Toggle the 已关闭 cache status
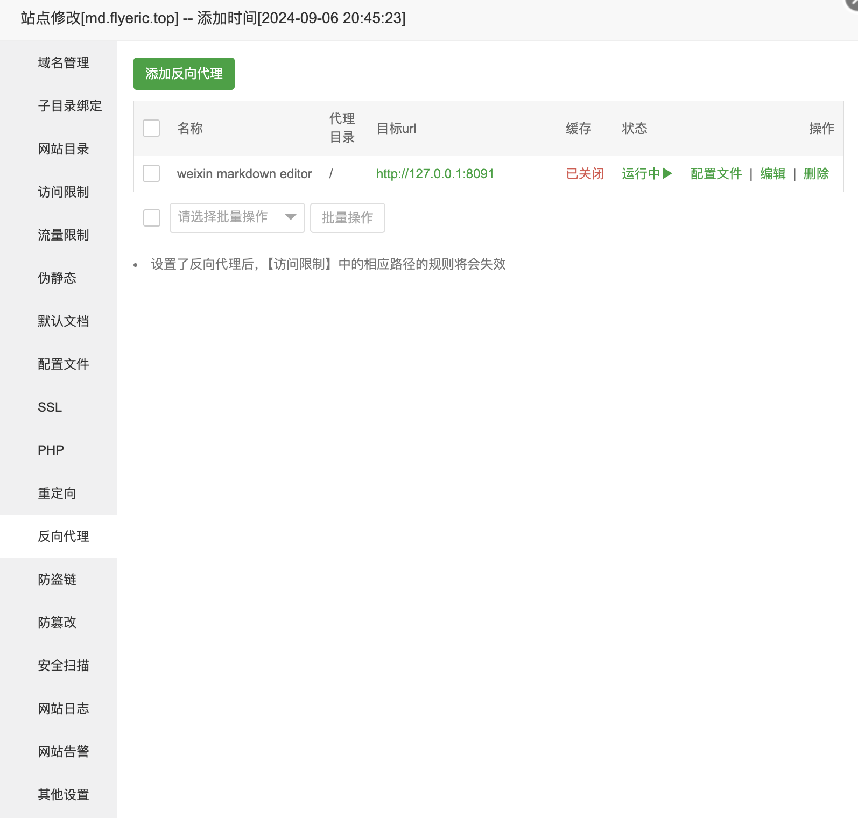Screen dimensions: 858x818 pos(585,174)
